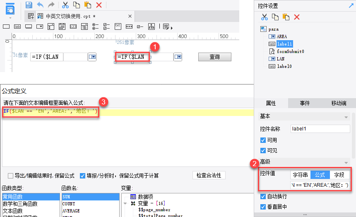Expand more widgets arrow in widget toolbar
Viewport: 356px width, 217px height.
(x=172, y=28)
